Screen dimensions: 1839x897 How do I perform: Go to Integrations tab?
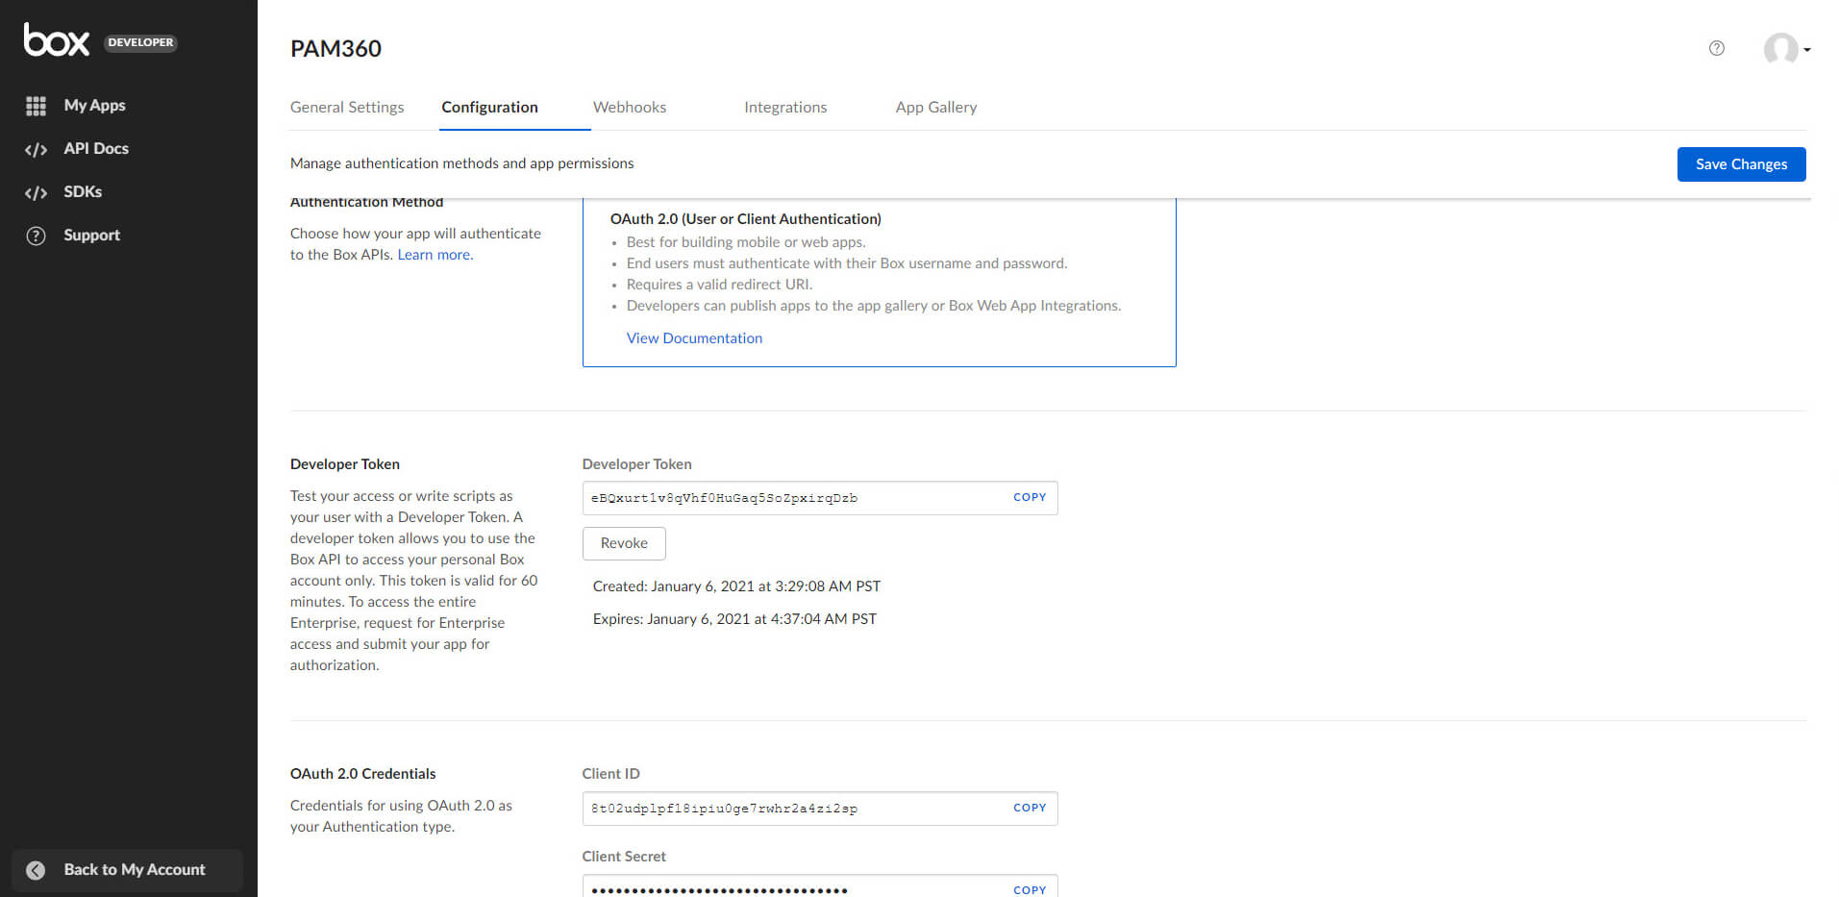pyautogui.click(x=784, y=107)
